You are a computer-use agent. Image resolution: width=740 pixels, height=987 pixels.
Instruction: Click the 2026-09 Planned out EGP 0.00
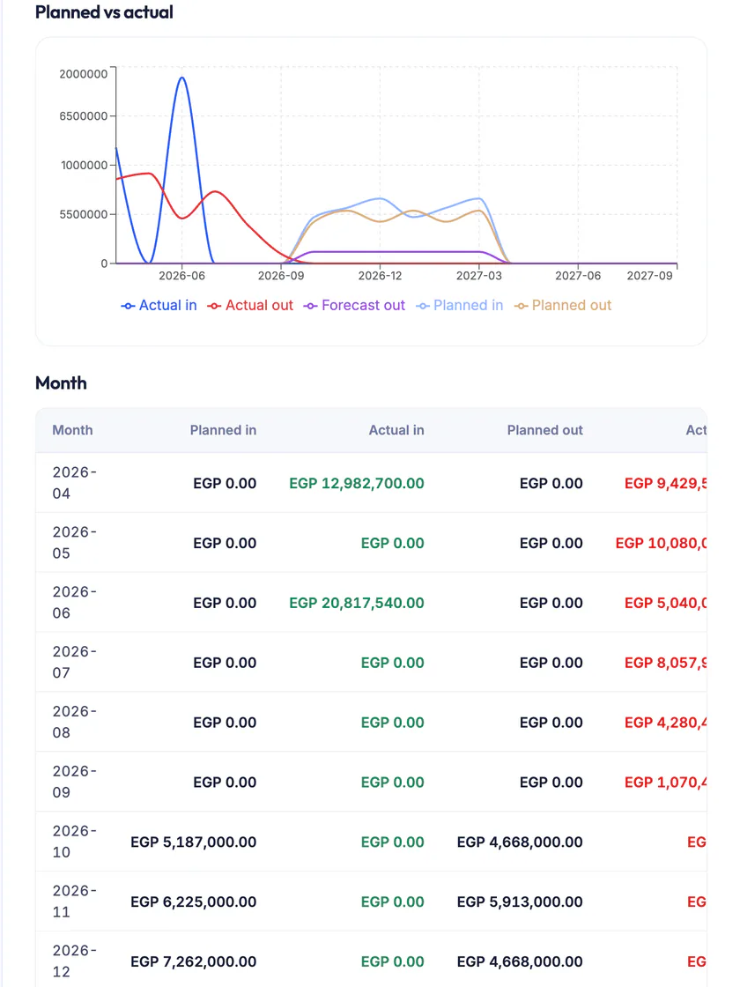[551, 783]
